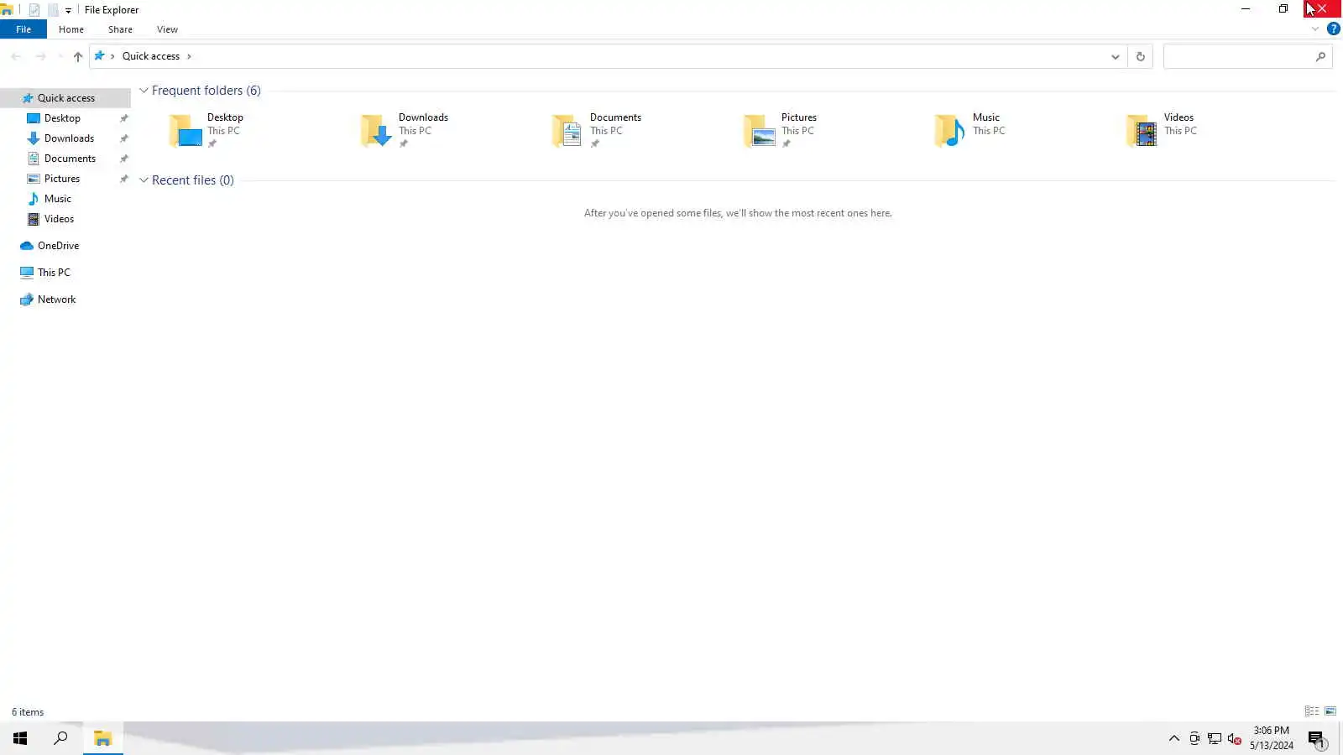Click the New folder icon in title bar
Image resolution: width=1343 pixels, height=755 pixels.
point(53,10)
